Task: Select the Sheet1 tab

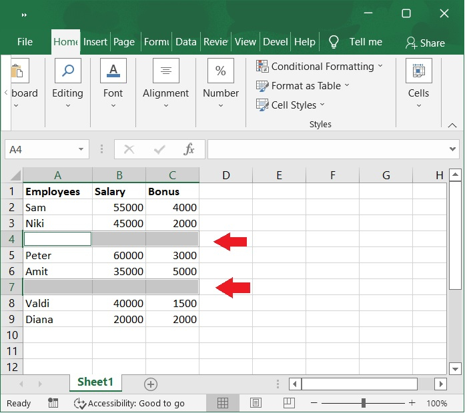Action: 95,382
